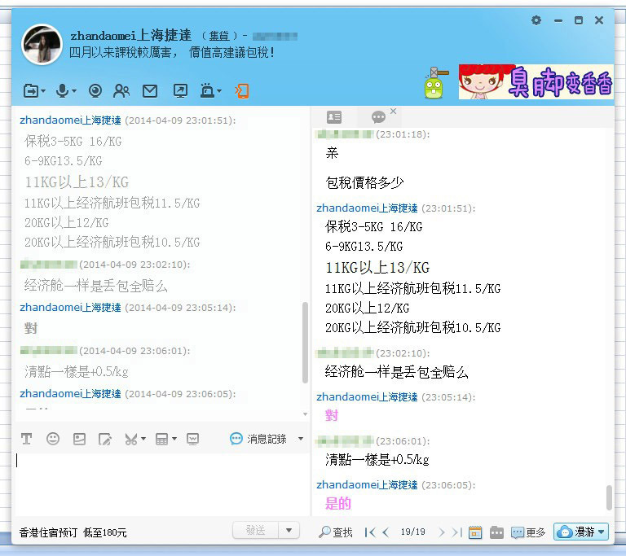Screen dimensions: 626x556
Task: Expand the voice call dropdown arrow
Action: [74, 91]
